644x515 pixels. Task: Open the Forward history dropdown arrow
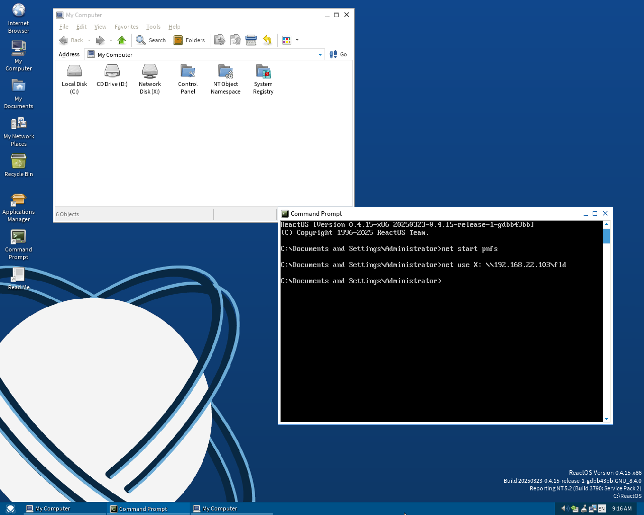[111, 40]
